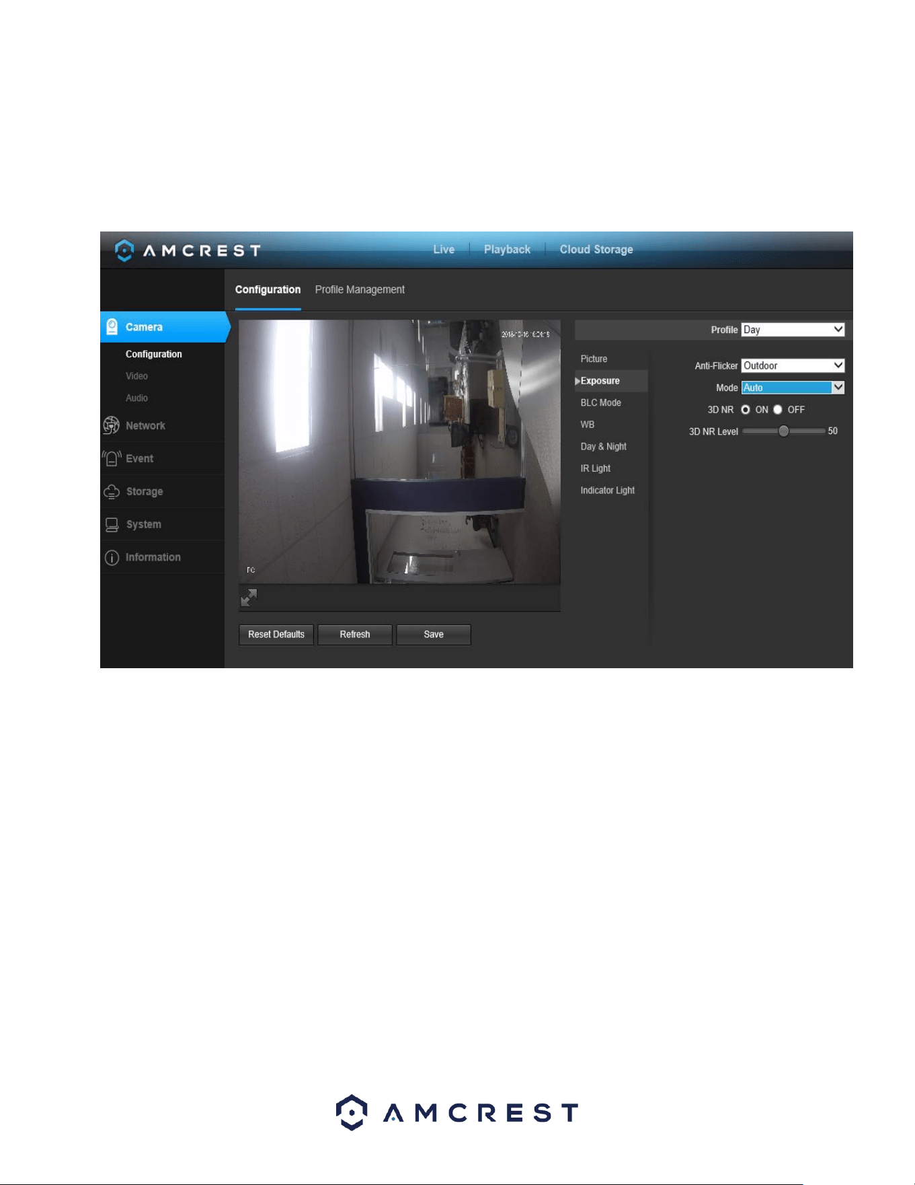
Task: Turn 3D NR ON
Action: (746, 410)
